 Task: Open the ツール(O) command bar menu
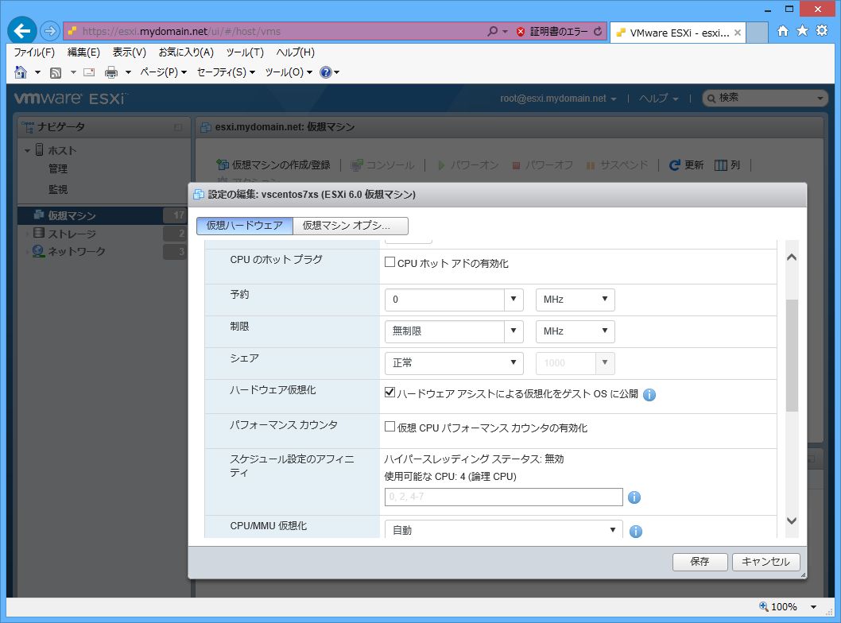(289, 72)
